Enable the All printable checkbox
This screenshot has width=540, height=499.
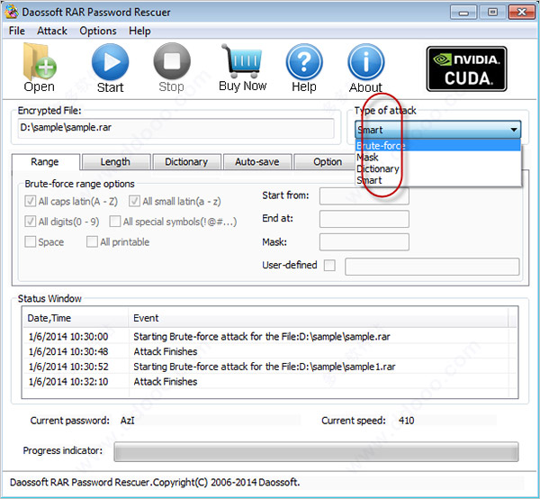[92, 241]
